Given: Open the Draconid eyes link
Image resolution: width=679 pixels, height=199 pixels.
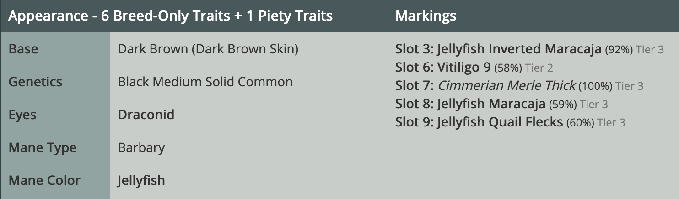Looking at the screenshot, I should [x=146, y=115].
